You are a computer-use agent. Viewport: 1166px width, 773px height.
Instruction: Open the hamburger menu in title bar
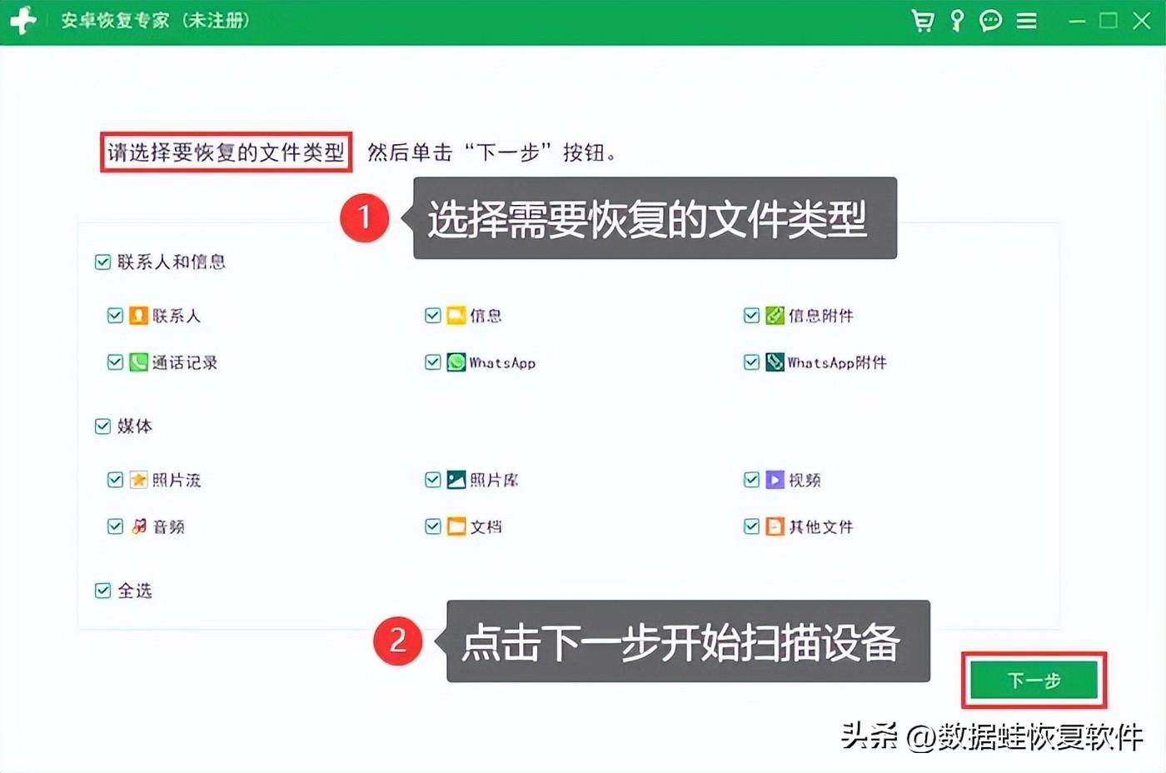1026,21
